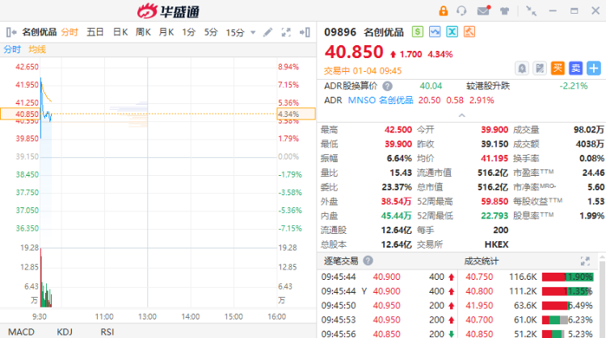Open the orange lock icon in title bar
This screenshot has height=338, width=606.
pyautogui.click(x=444, y=10)
